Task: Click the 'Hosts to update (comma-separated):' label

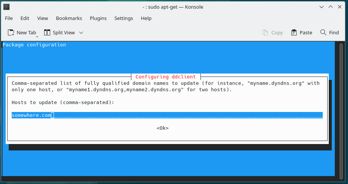Action: tap(63, 103)
